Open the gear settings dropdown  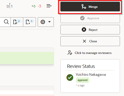46,22
